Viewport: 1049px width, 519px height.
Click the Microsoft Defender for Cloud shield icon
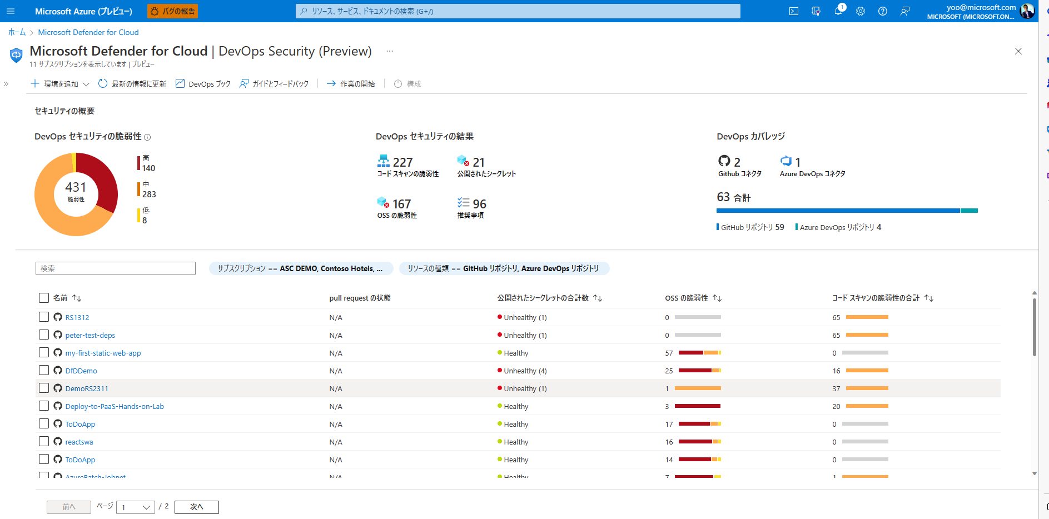[16, 54]
